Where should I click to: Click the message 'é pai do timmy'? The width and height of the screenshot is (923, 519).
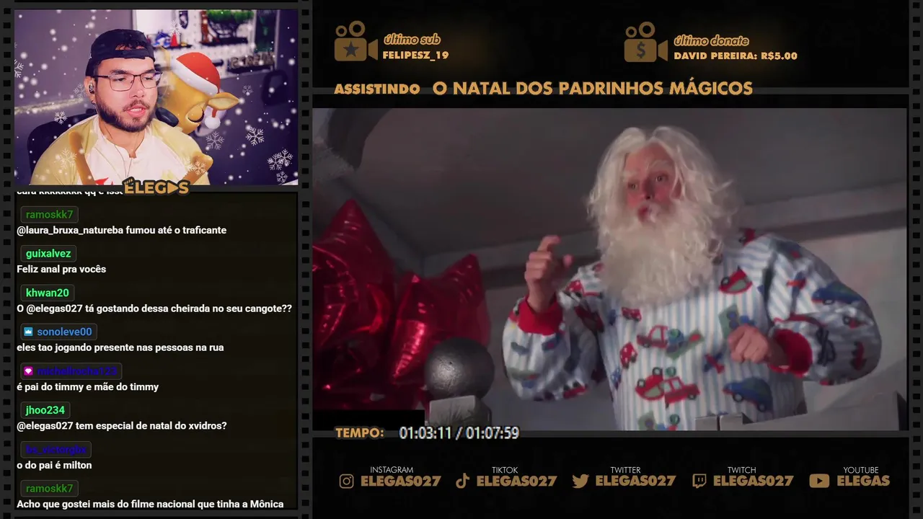point(88,387)
